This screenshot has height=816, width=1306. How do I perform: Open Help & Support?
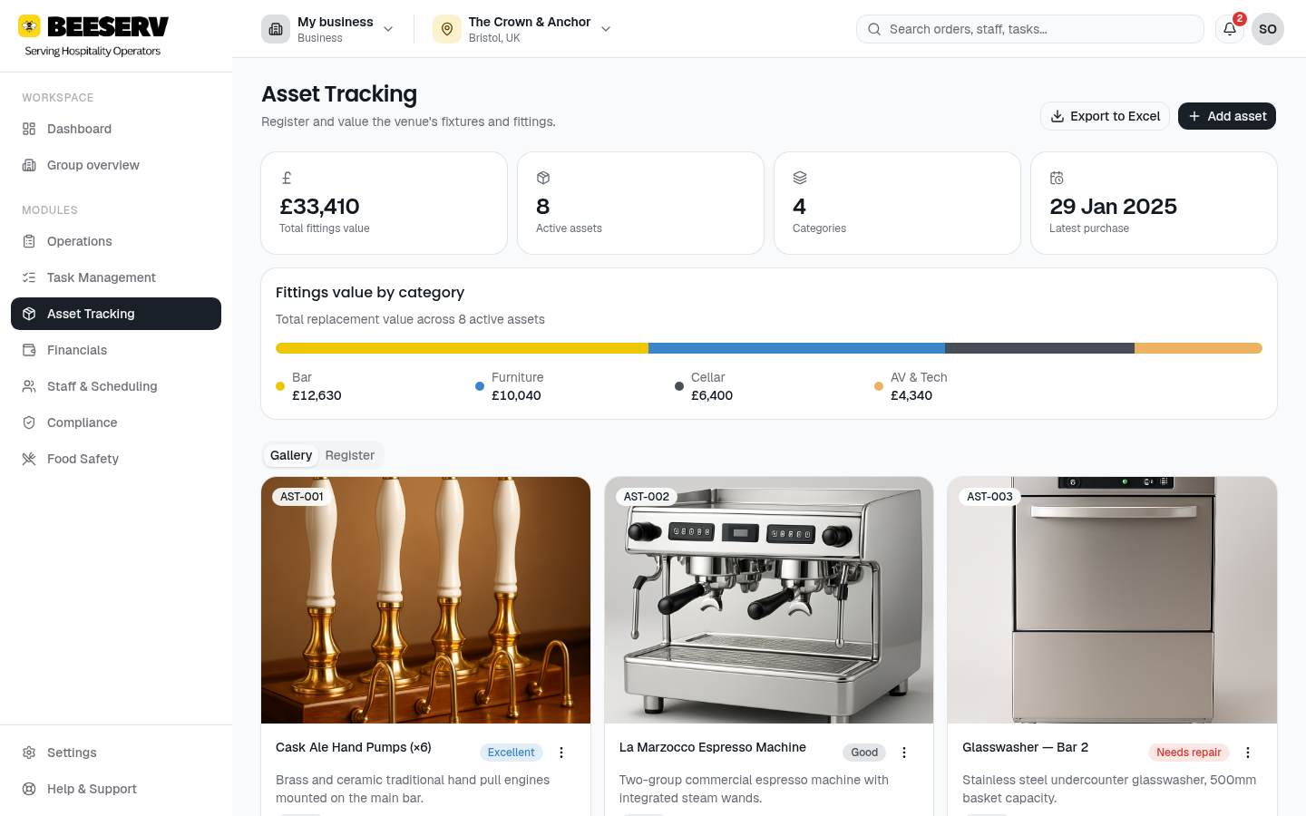(116, 789)
